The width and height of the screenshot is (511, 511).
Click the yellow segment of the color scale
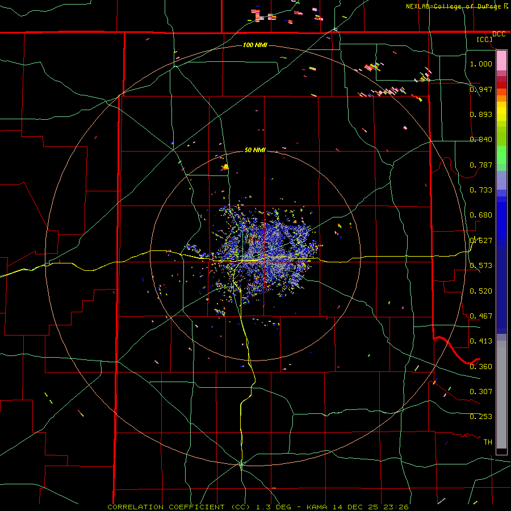coord(501,114)
